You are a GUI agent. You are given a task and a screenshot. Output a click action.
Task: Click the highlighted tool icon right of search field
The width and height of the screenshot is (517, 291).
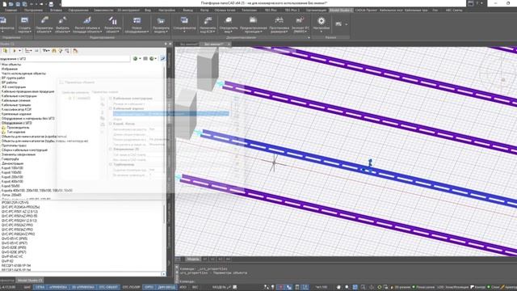(162, 59)
